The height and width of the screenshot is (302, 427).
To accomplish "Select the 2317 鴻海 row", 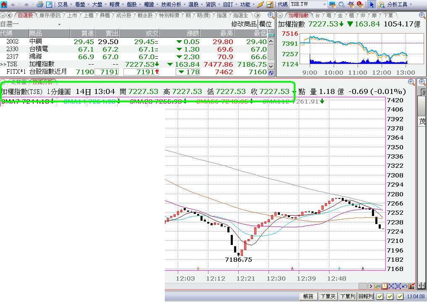I will point(134,57).
